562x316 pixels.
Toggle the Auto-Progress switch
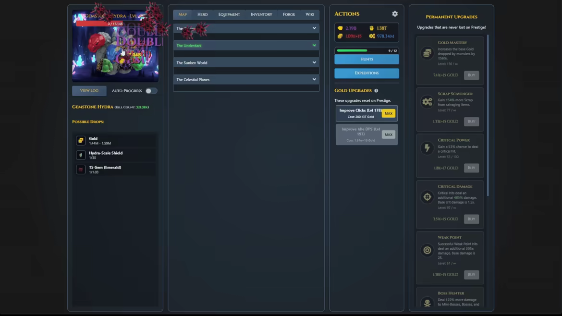(151, 91)
